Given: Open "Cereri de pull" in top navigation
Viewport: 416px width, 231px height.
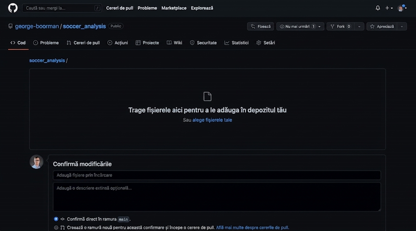Looking at the screenshot, I should (x=120, y=8).
